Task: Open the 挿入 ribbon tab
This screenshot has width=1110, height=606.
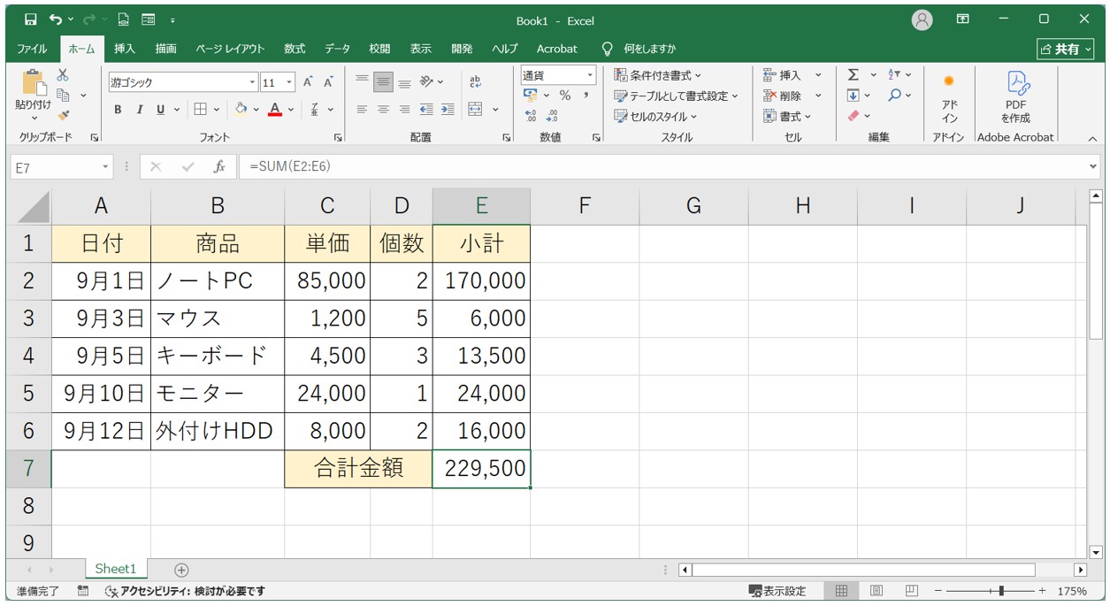Action: point(125,49)
